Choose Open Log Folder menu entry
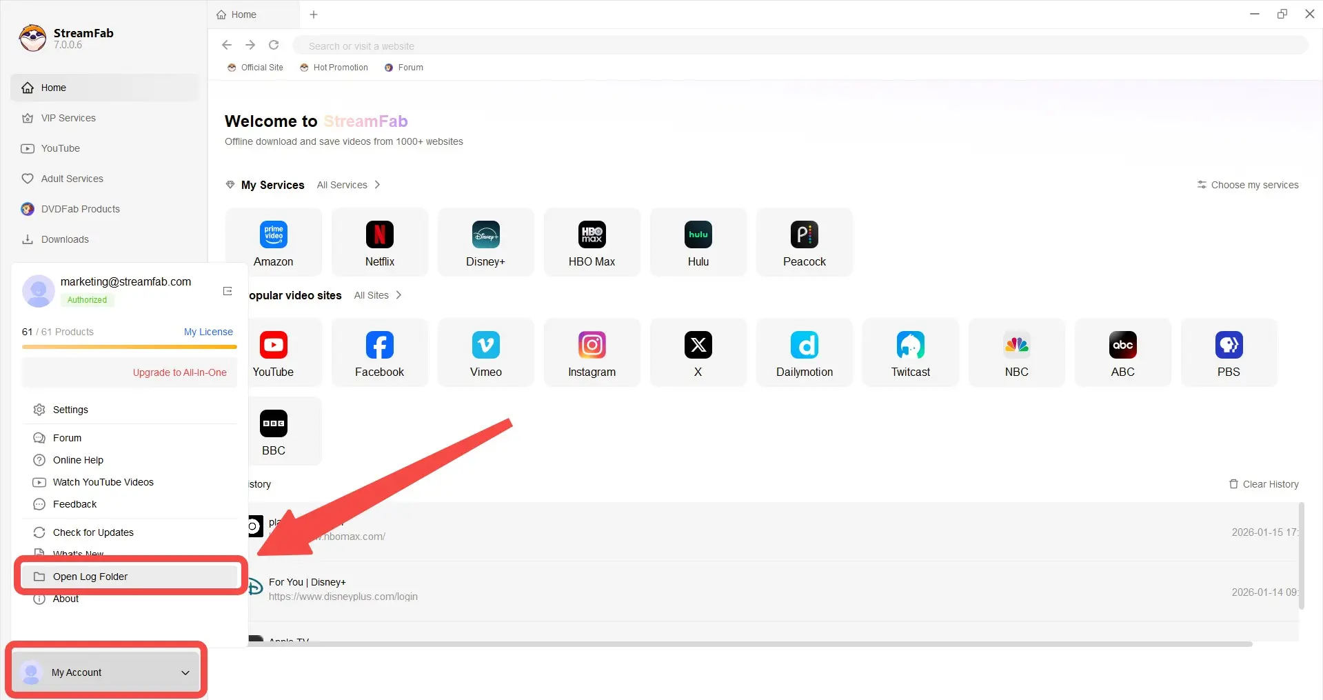The image size is (1323, 700). coord(130,577)
